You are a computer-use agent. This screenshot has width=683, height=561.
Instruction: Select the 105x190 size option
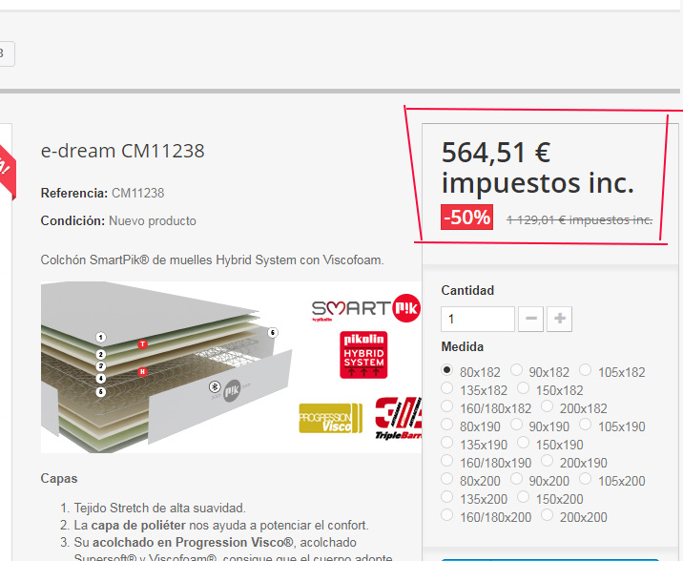(x=586, y=424)
